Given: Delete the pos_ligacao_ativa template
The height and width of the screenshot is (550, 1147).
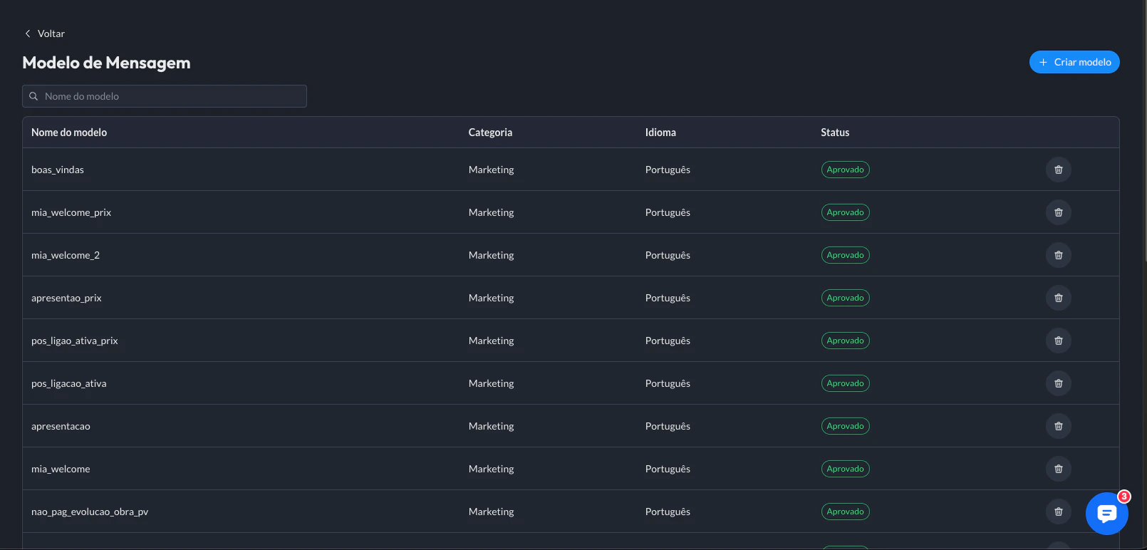Looking at the screenshot, I should pyautogui.click(x=1058, y=383).
